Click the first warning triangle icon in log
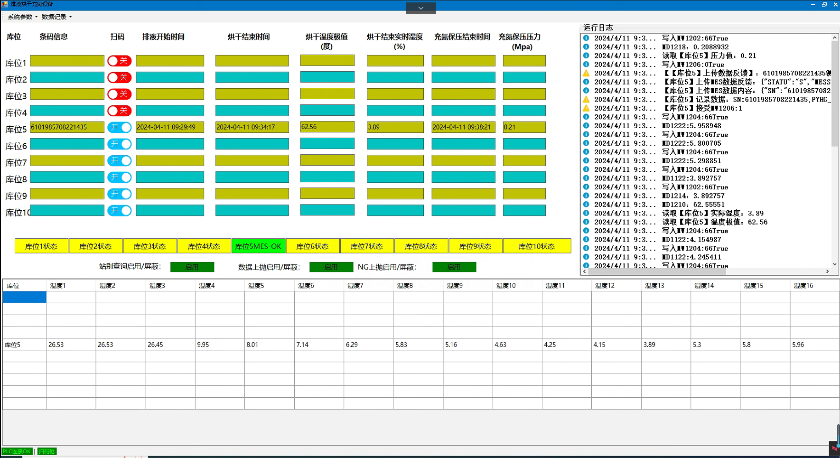Viewport: 840px width, 458px height. click(586, 73)
